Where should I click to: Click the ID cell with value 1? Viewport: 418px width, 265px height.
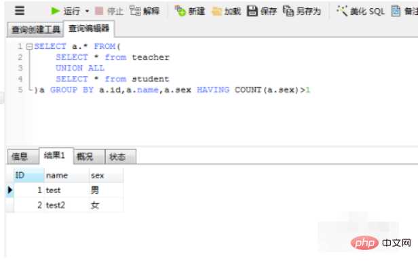coord(29,190)
